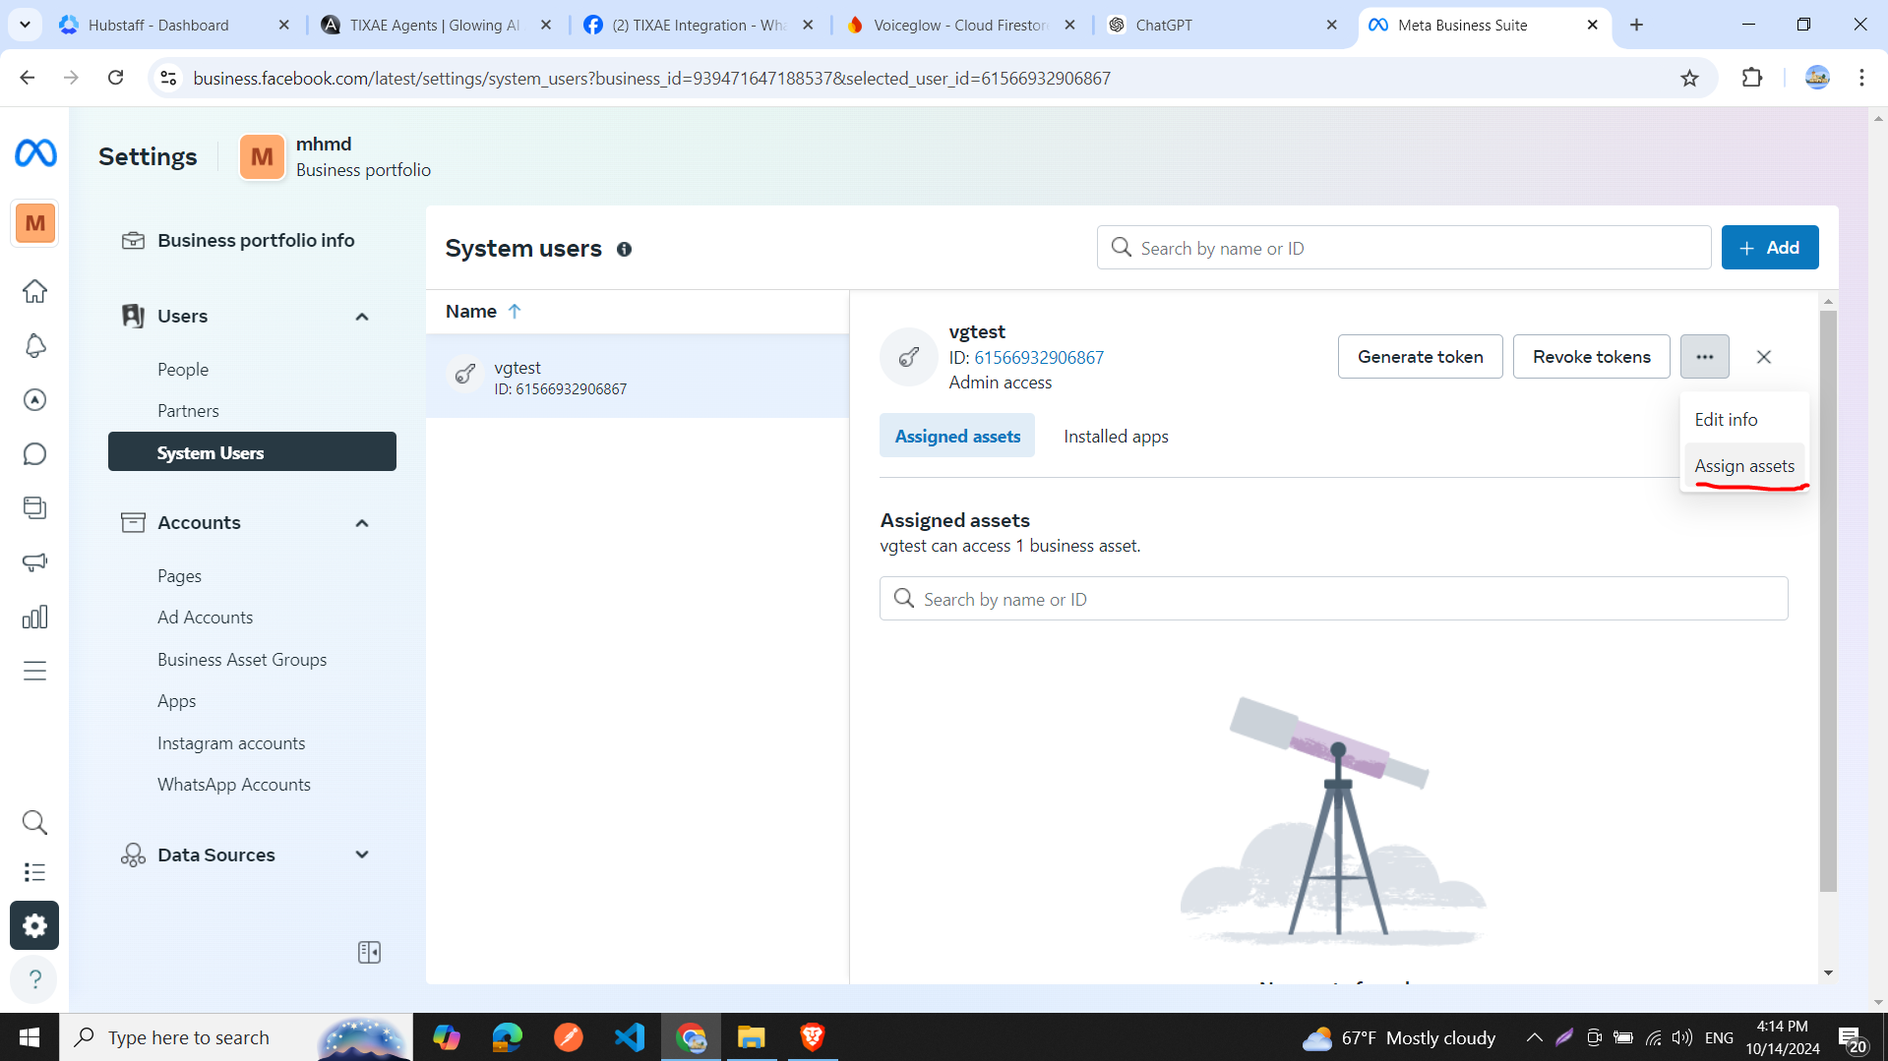Click the orange M portfolio icon in sidebar
Image resolution: width=1888 pixels, height=1061 pixels.
[x=35, y=223]
